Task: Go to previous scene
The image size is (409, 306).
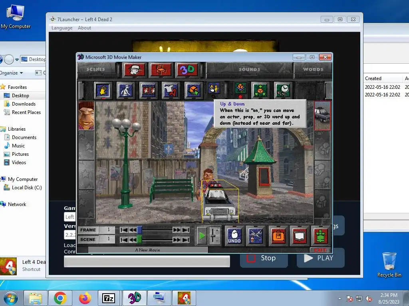Action: pyautogui.click(x=133, y=239)
